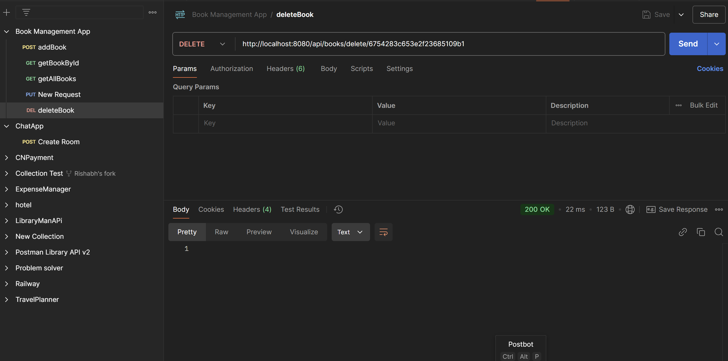
Task: Click the network globe icon in response
Action: (630, 209)
